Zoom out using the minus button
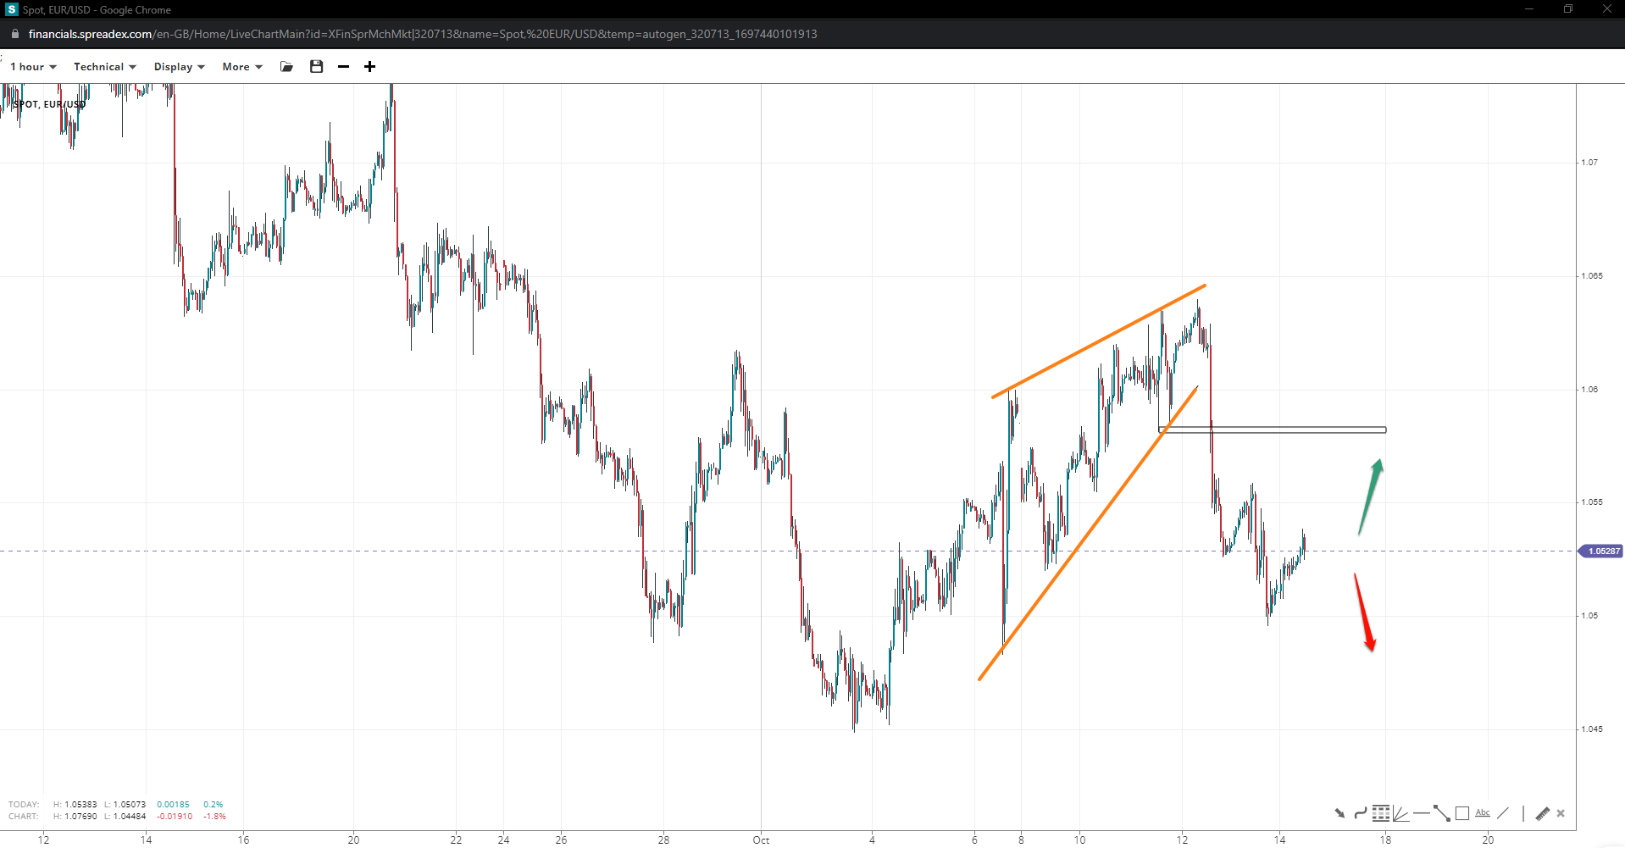The height and width of the screenshot is (848, 1625). click(x=343, y=67)
